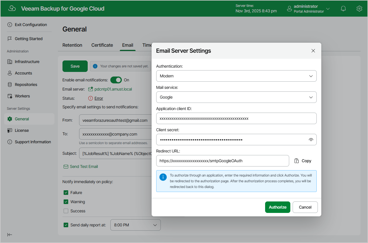Click the Workers icon in sidebar
Image resolution: width=368 pixels, height=243 pixels.
[x=10, y=96]
